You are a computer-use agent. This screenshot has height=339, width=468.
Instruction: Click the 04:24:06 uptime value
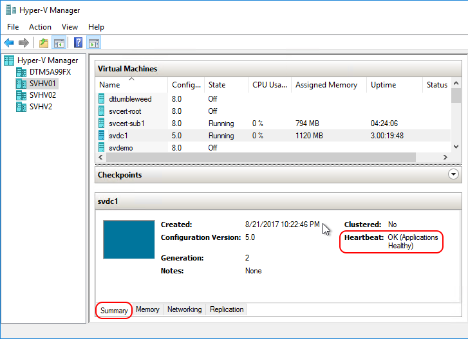(x=384, y=124)
